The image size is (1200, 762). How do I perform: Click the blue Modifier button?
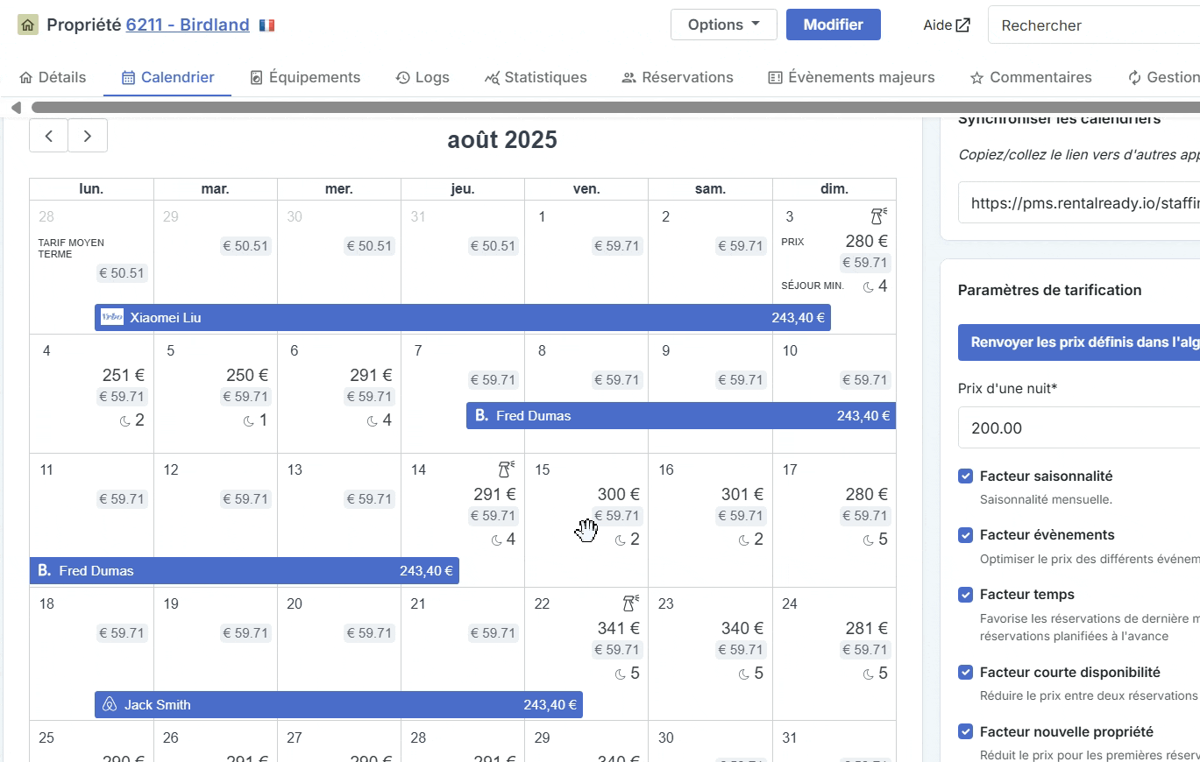pos(834,25)
